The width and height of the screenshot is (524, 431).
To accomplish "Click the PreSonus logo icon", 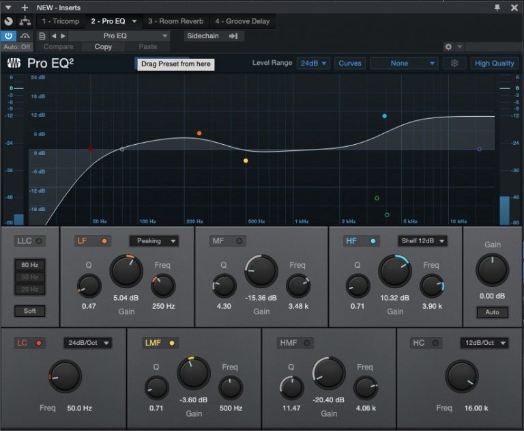I will (14, 63).
